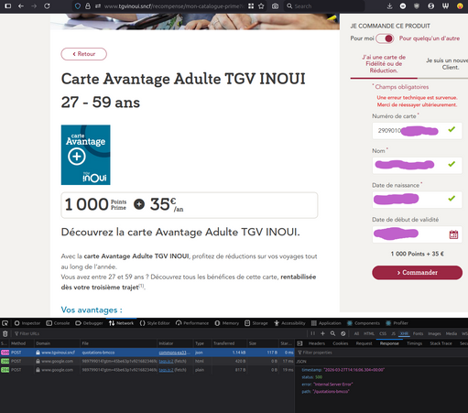Open the Style Editor tab
468x413 pixels.
point(155,323)
